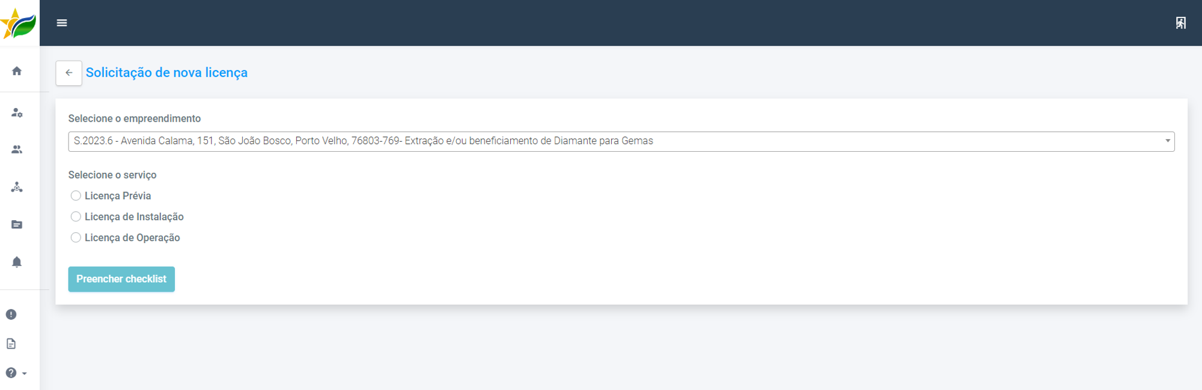
Task: Open the user settings icon in the sidebar
Action: click(x=17, y=113)
